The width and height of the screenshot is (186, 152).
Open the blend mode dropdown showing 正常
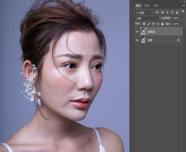coord(147,19)
